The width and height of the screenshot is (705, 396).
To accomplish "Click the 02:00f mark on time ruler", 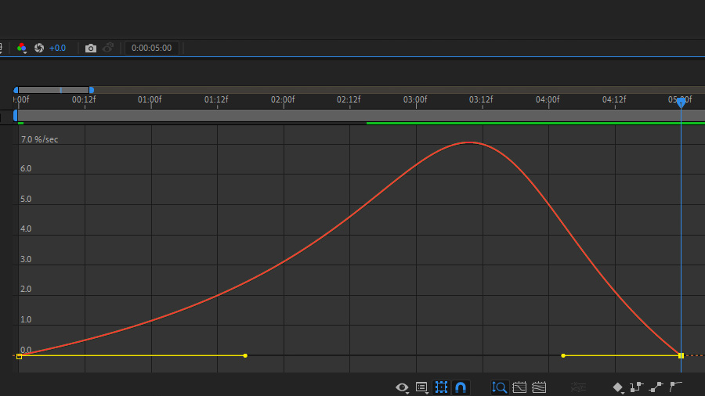I will point(283,99).
